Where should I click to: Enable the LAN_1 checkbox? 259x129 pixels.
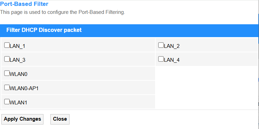point(7,45)
